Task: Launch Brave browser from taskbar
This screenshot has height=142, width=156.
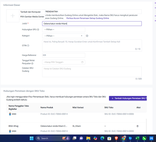Action: (116, 138)
